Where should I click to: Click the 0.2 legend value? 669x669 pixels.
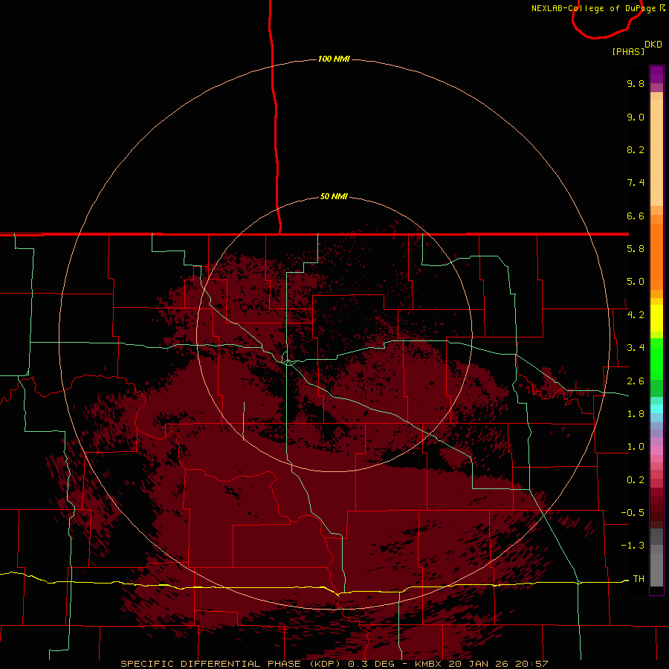coord(636,480)
